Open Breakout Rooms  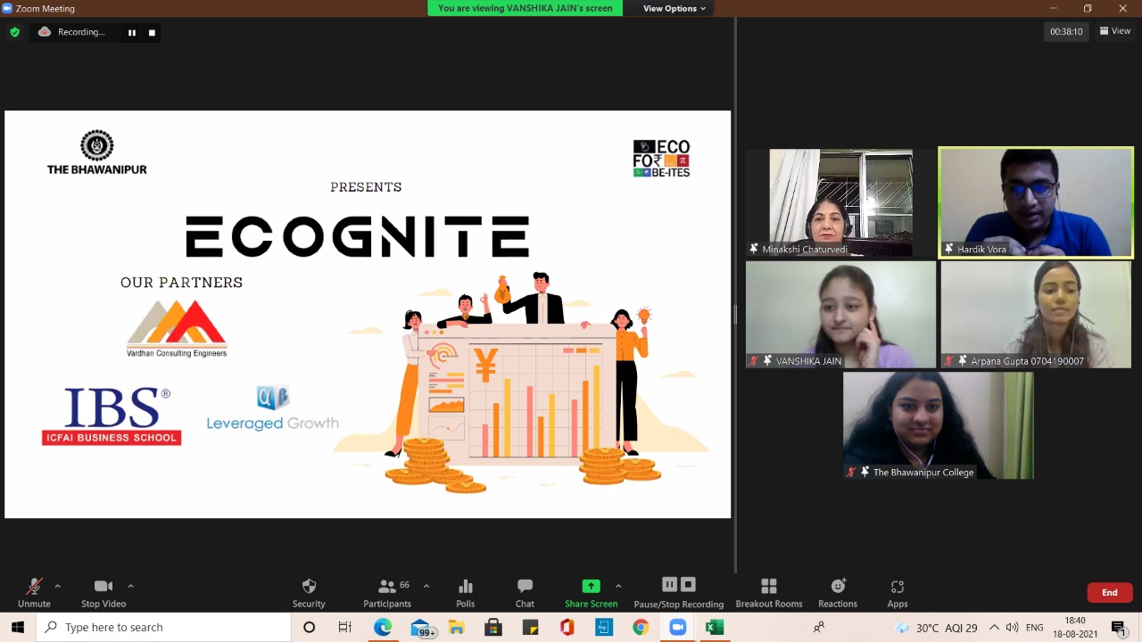point(768,593)
